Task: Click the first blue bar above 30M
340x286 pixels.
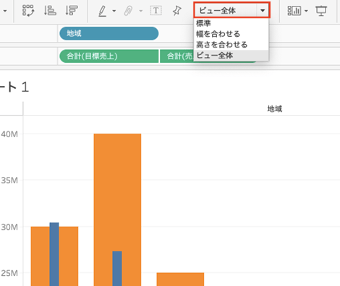Action: pyautogui.click(x=54, y=254)
